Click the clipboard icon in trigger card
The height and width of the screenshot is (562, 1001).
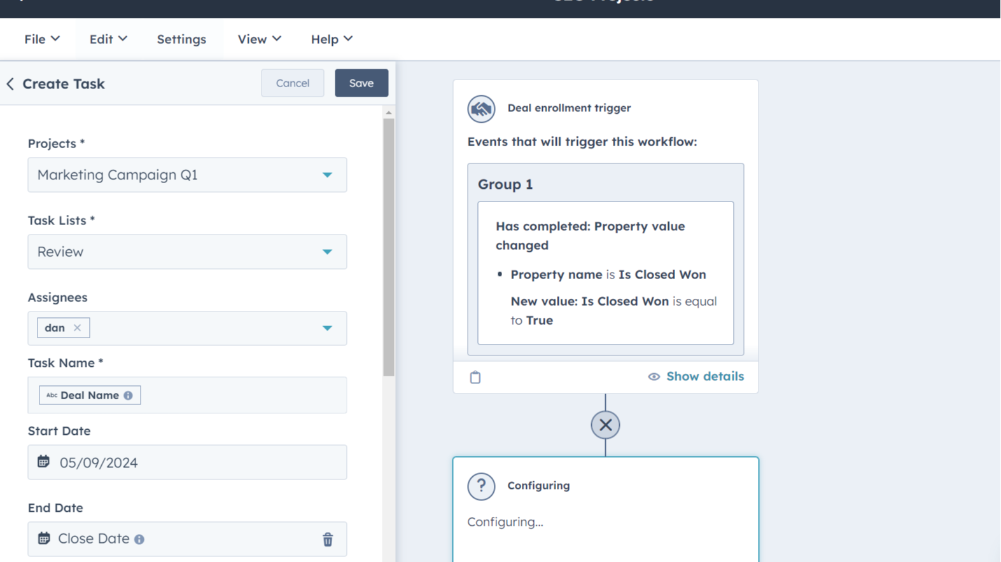coord(475,377)
